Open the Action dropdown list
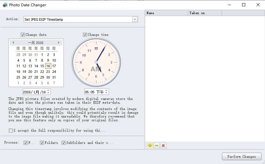 (x=135, y=19)
